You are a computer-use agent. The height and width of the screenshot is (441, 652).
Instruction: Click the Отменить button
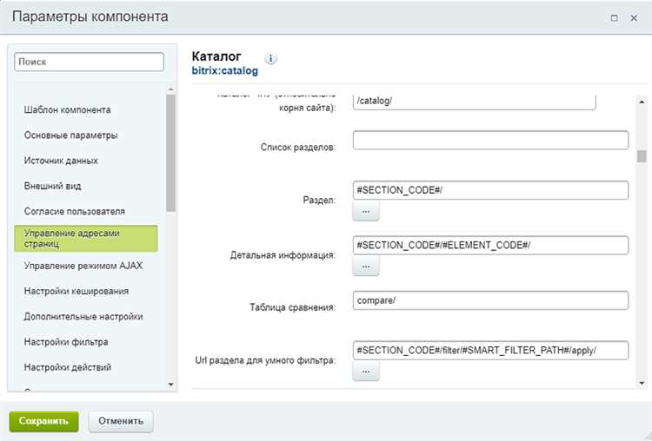[121, 421]
